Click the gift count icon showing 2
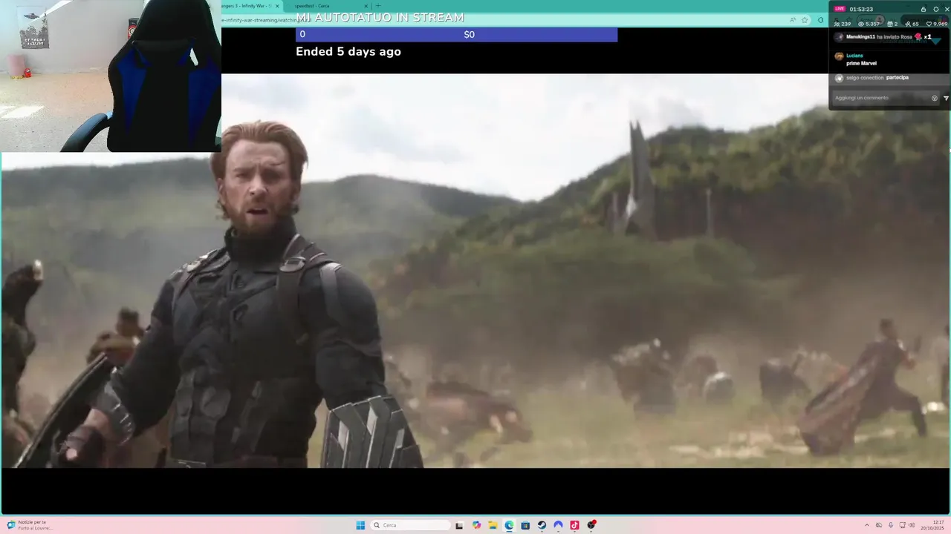 coord(892,24)
